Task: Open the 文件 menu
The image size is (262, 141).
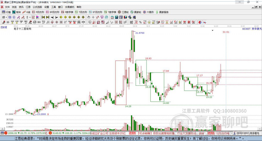Action: pyautogui.click(x=7, y=7)
